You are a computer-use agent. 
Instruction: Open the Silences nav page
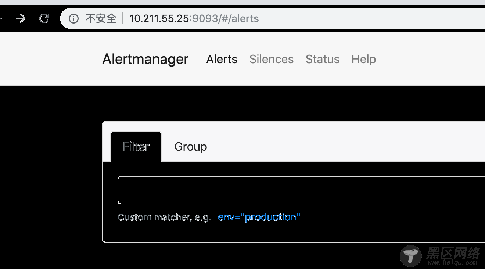272,59
